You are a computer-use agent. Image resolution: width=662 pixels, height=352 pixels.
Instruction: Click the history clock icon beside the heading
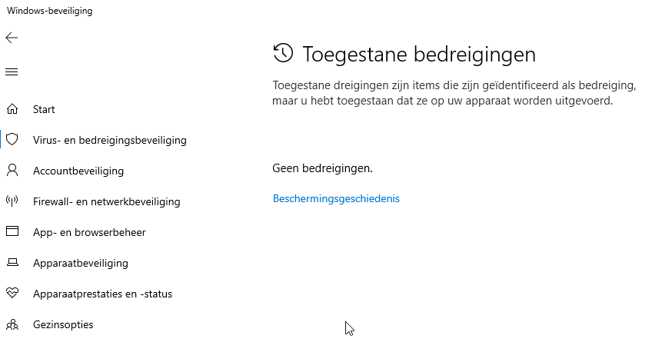[x=283, y=53]
